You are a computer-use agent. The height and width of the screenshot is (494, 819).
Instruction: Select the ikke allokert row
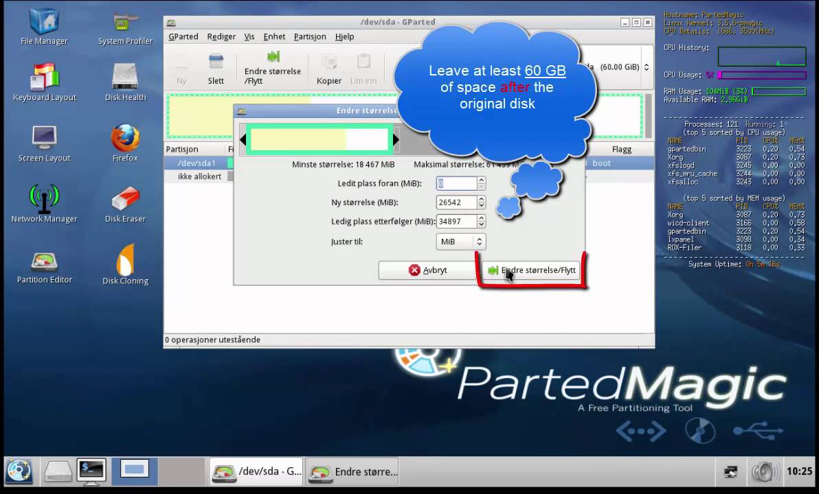409,176
